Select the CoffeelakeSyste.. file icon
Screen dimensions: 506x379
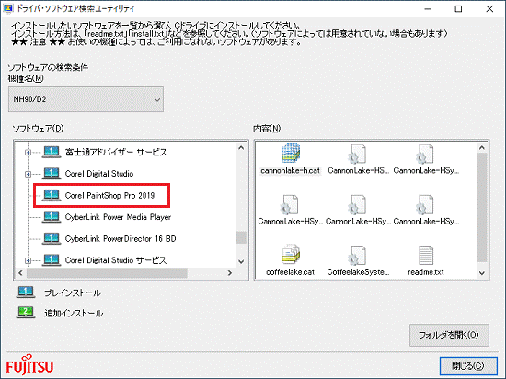pos(357,255)
